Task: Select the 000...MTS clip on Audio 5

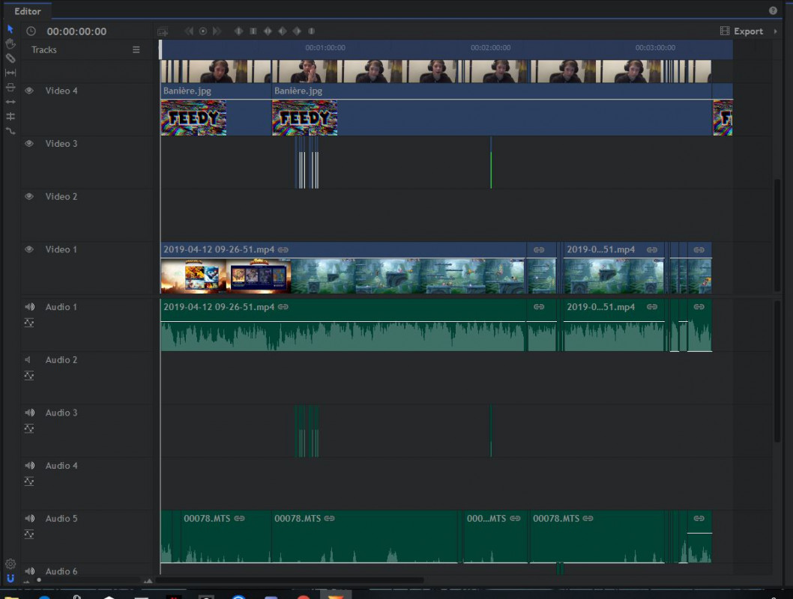Action: pyautogui.click(x=495, y=537)
